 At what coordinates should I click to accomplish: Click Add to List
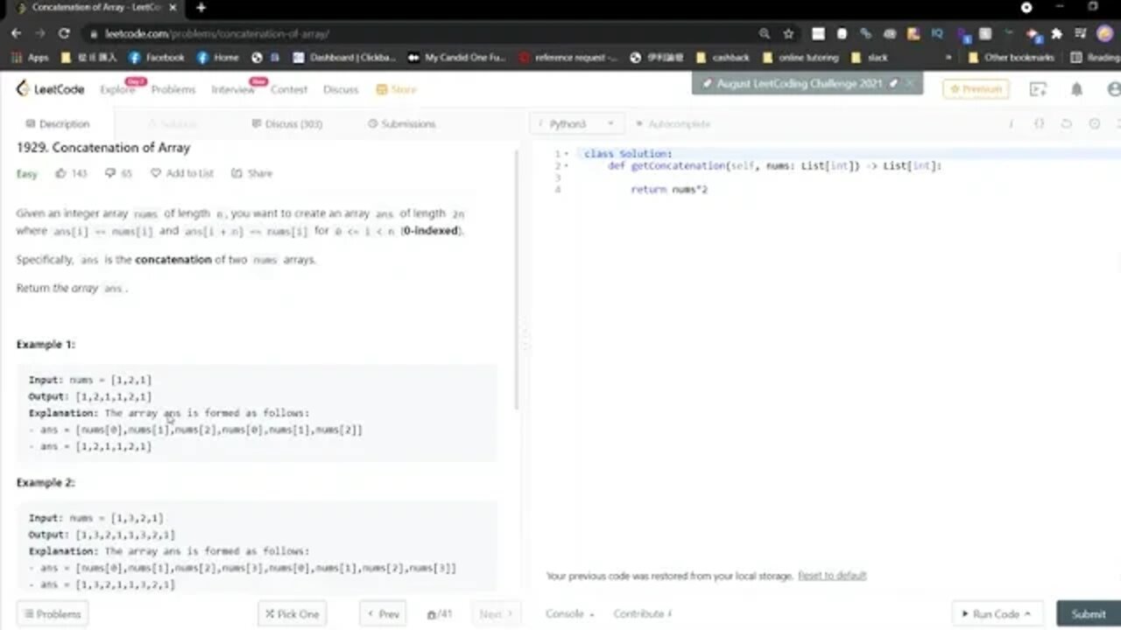coord(182,173)
